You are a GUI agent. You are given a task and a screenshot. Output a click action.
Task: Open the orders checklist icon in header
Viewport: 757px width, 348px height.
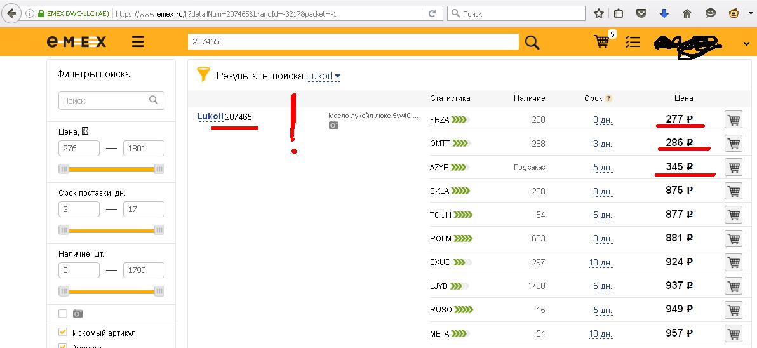(633, 42)
